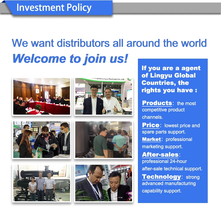Click 'after-sale technical support.' text
This screenshot has width=221, height=221.
[172, 169]
